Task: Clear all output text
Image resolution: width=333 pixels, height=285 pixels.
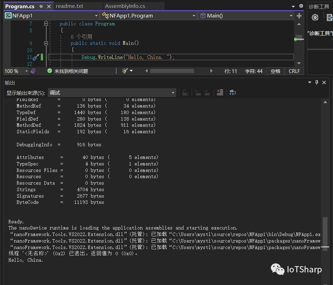Action: point(220,92)
